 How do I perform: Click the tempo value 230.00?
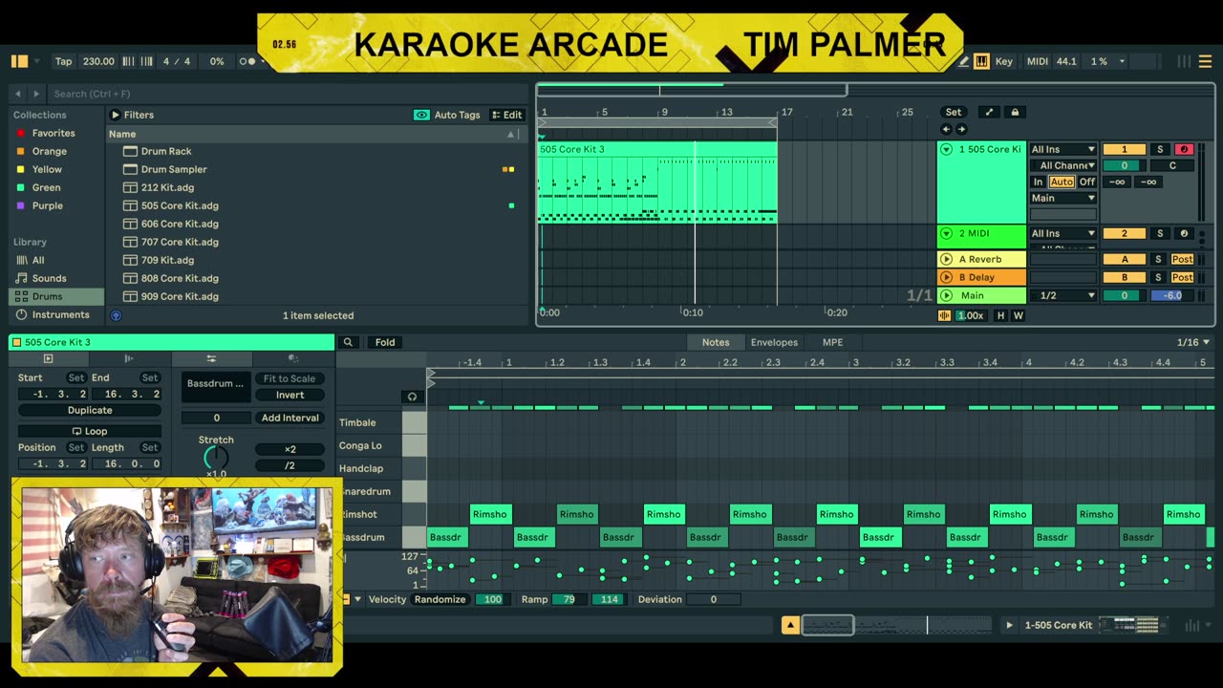click(98, 61)
